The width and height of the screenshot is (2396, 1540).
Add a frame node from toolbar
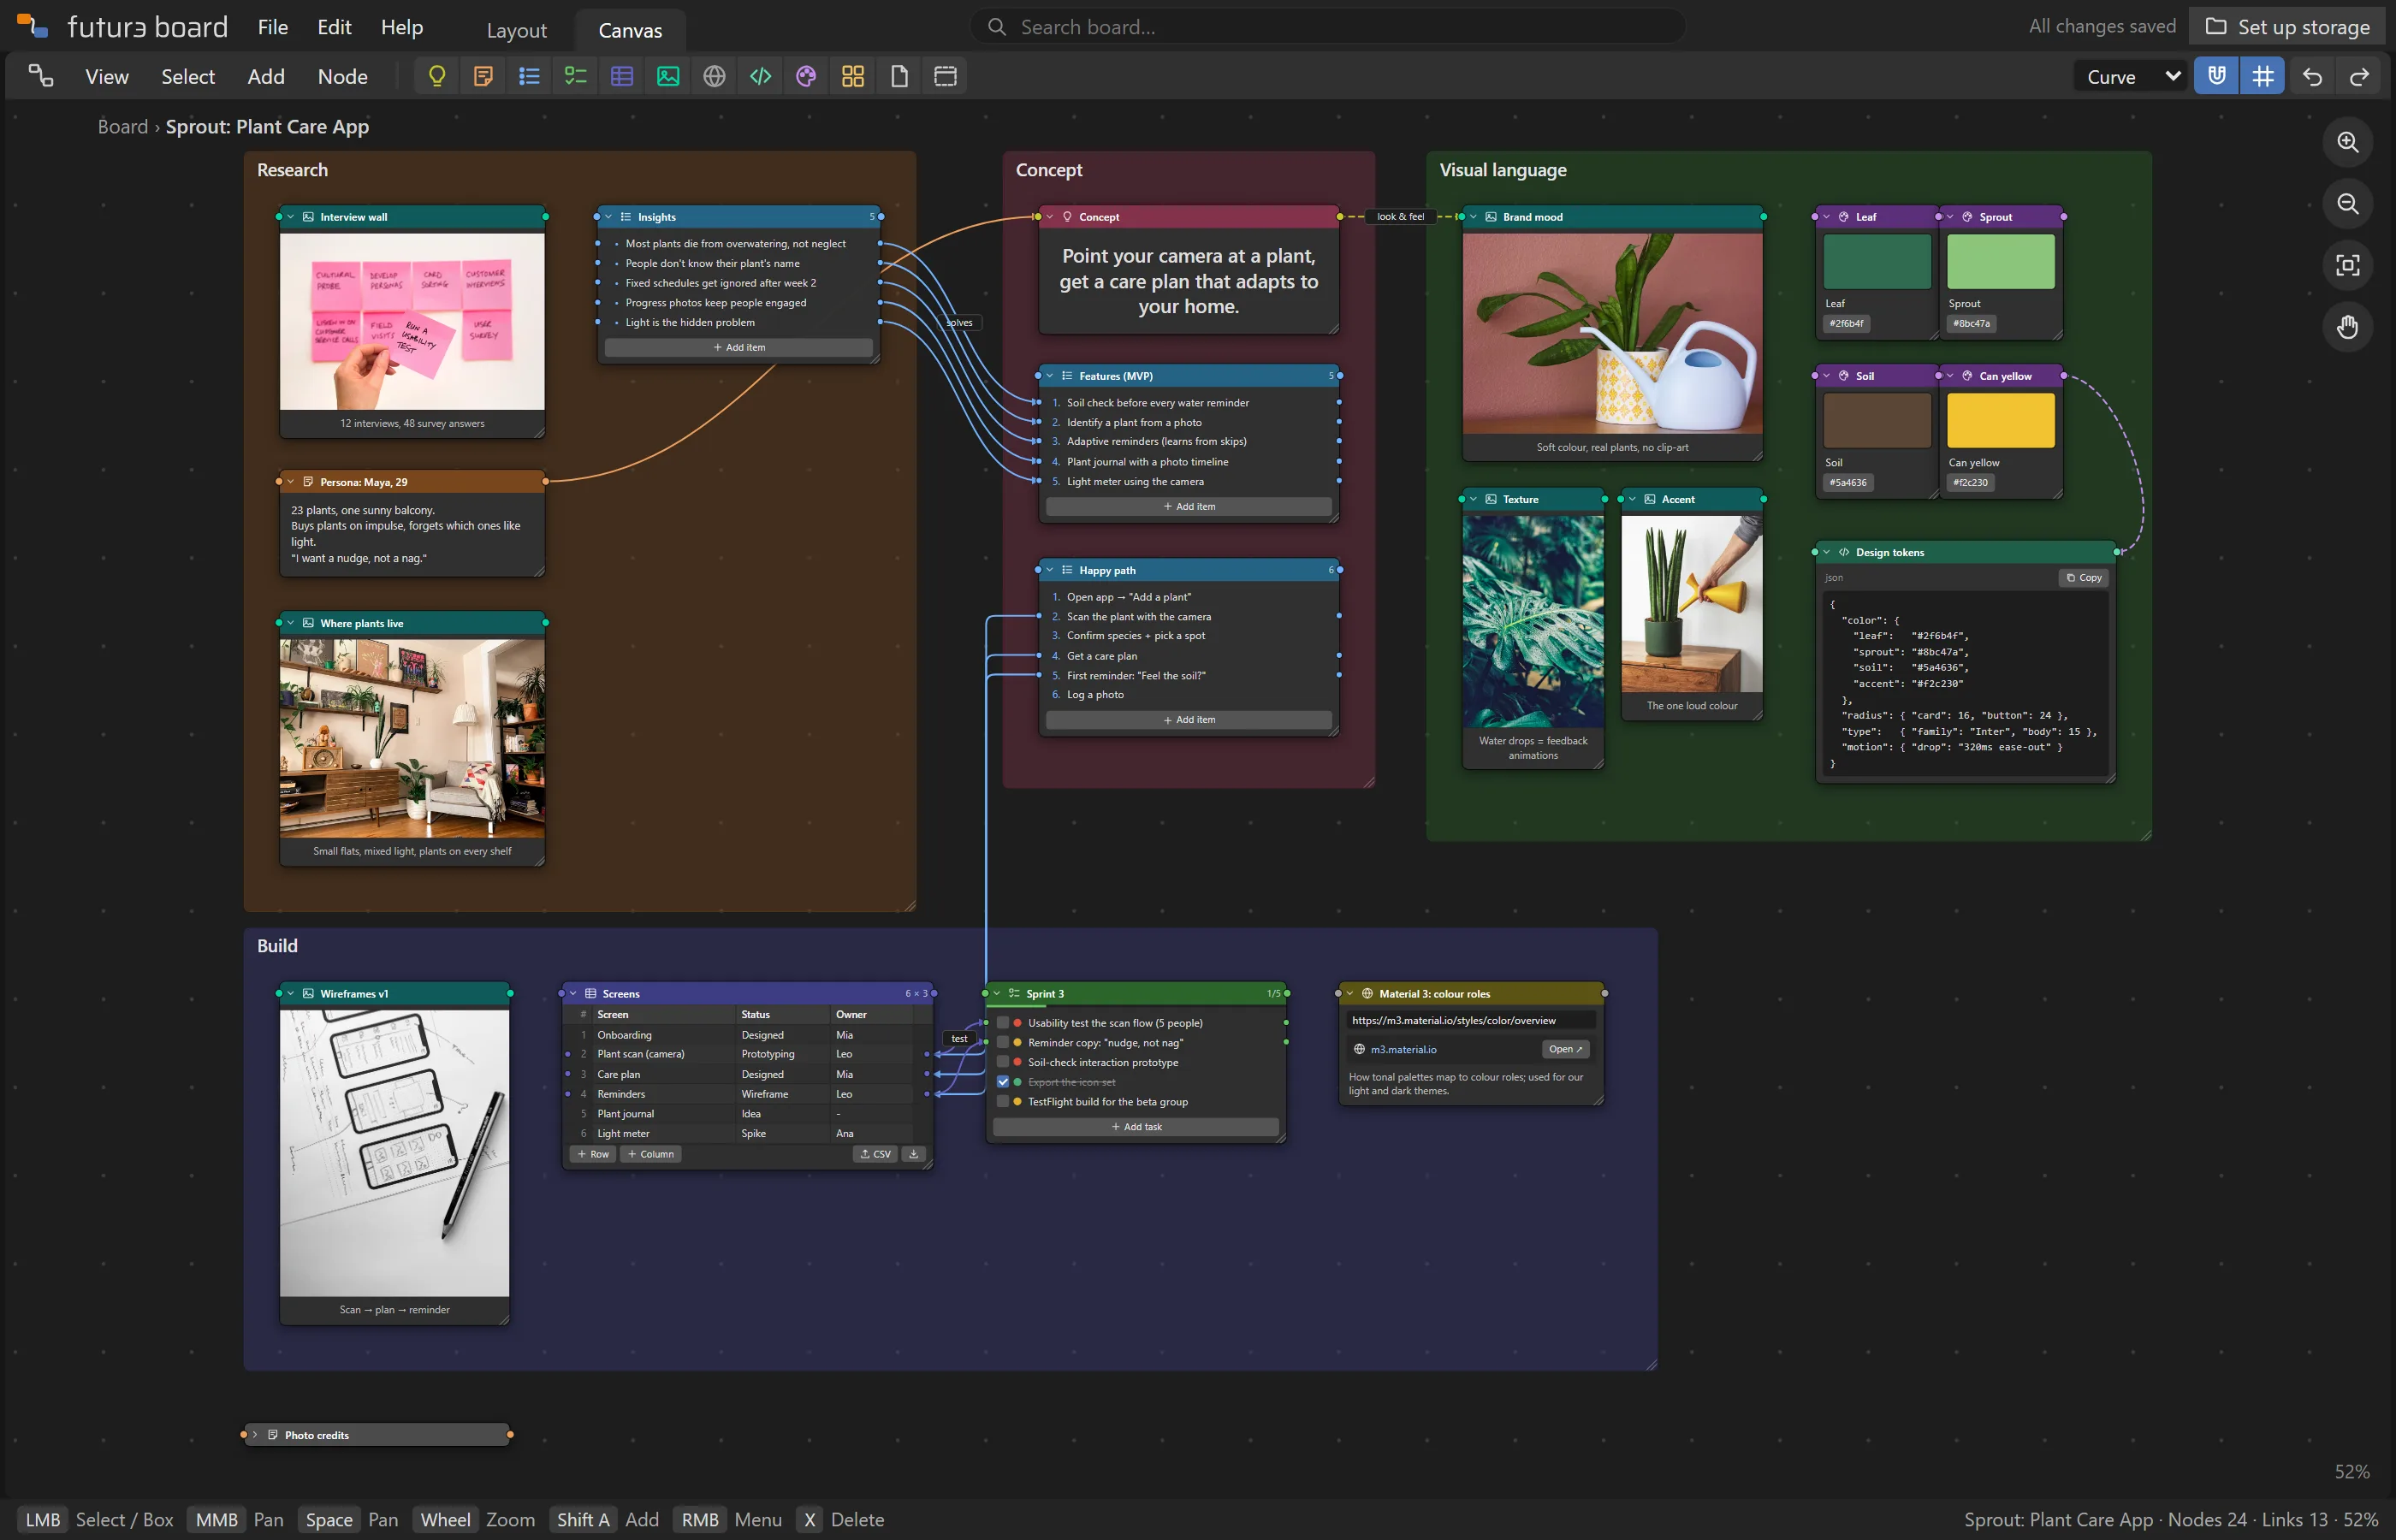coord(945,76)
